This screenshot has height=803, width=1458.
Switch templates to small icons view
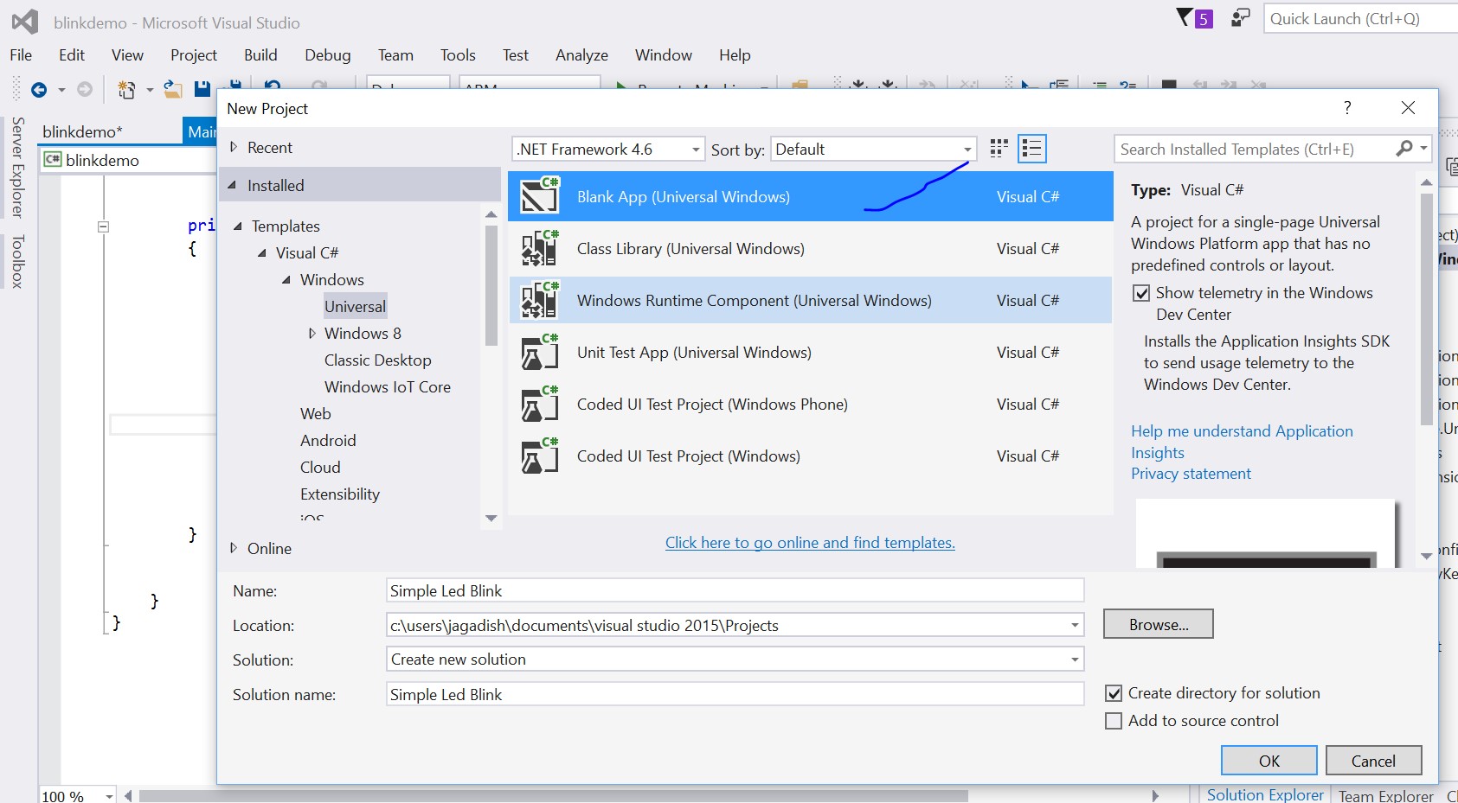pos(999,149)
